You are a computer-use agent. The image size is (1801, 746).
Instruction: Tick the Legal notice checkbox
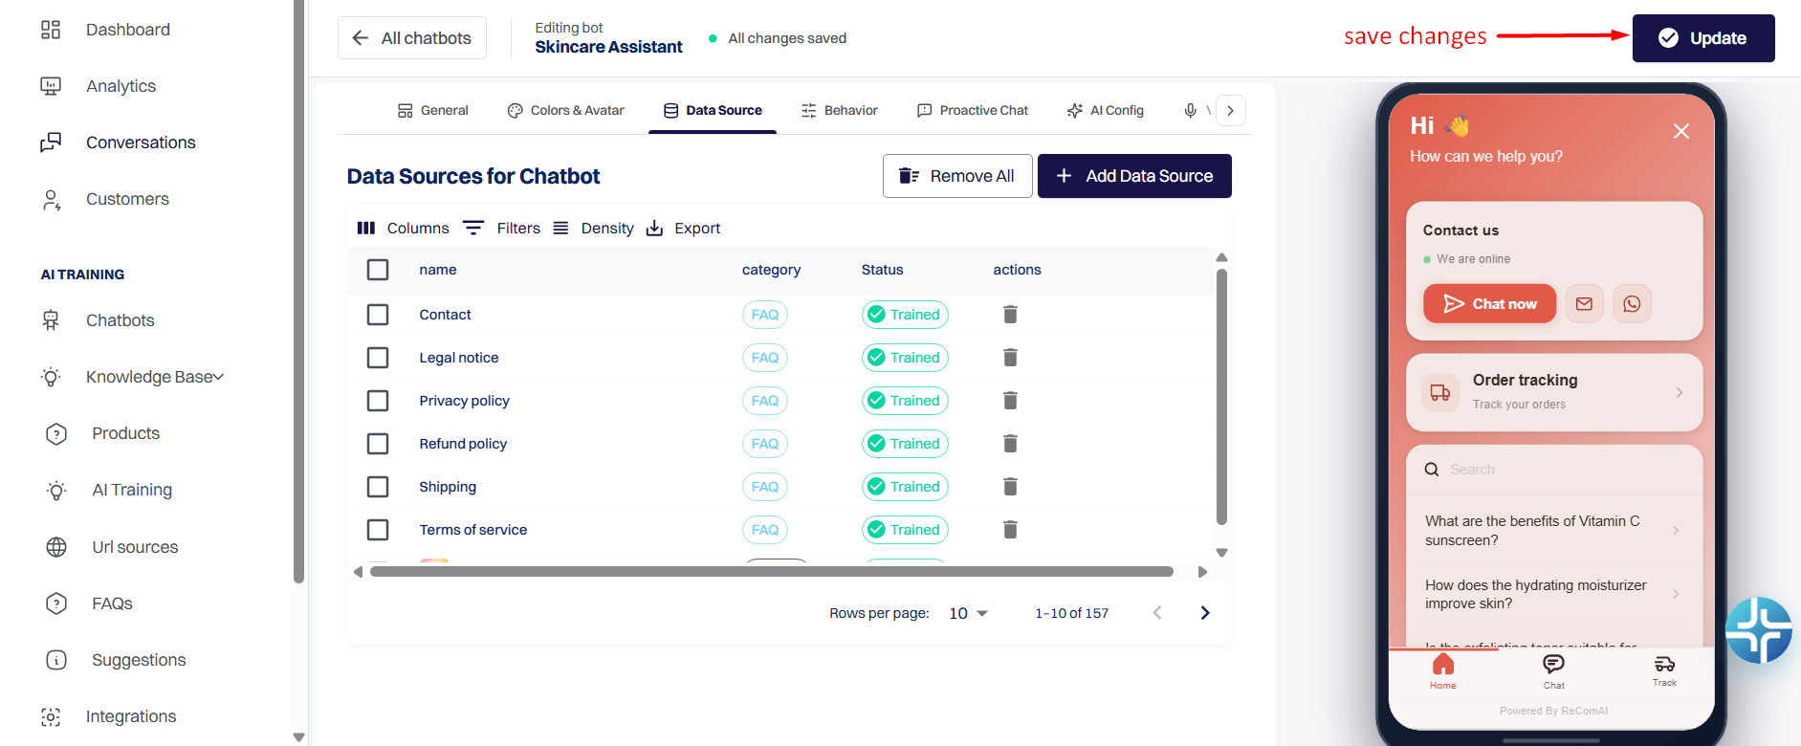tap(378, 358)
